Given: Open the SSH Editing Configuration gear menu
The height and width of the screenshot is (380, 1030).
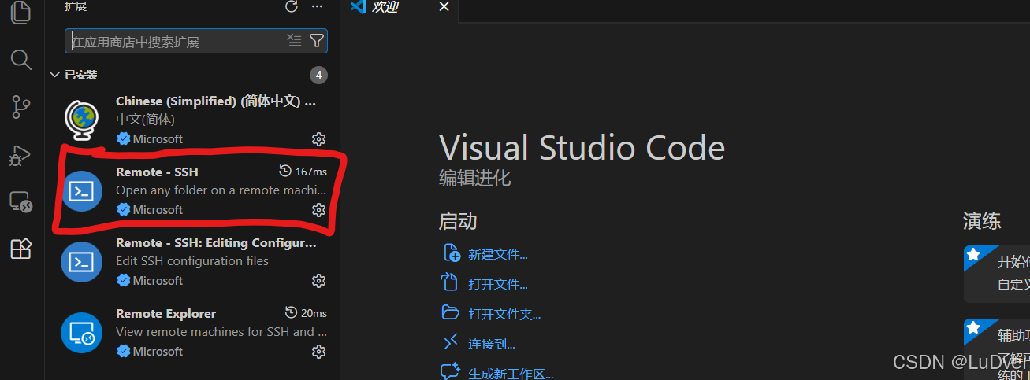Looking at the screenshot, I should [319, 281].
